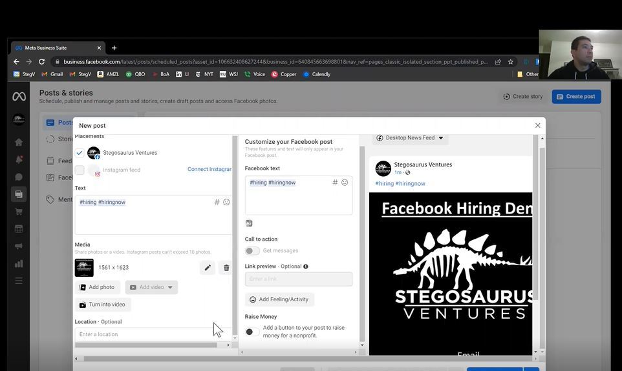Screen dimensions: 622x371
Task: Open the Commerce cart icon in sidebar
Action: [19, 212]
